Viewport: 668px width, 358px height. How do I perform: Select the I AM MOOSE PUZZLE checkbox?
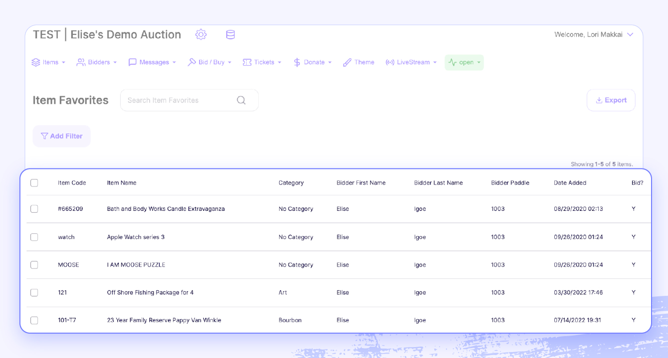pos(34,265)
